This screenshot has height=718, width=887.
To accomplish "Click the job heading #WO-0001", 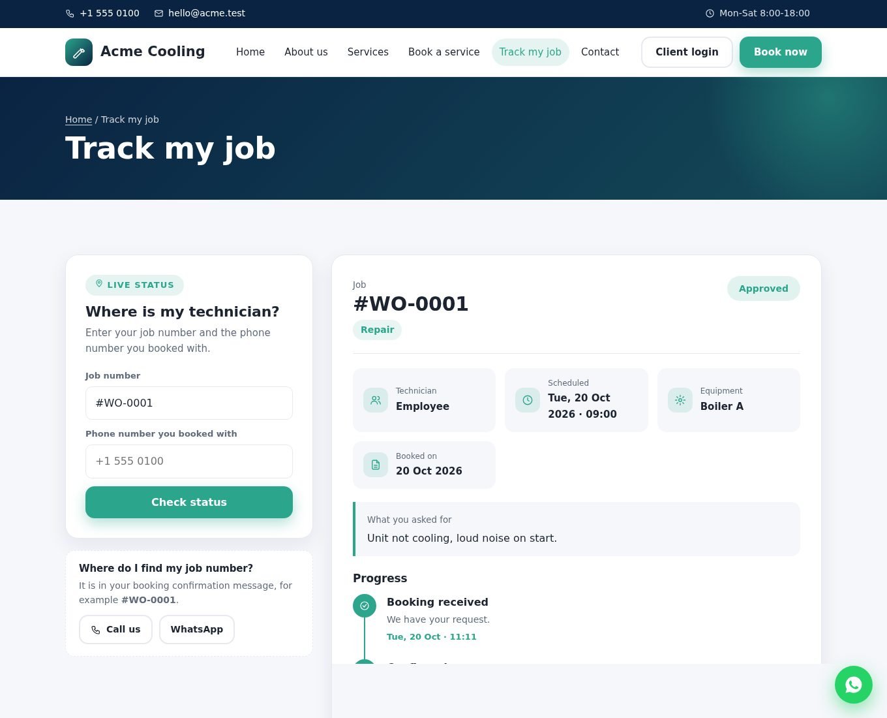I will coord(411,304).
